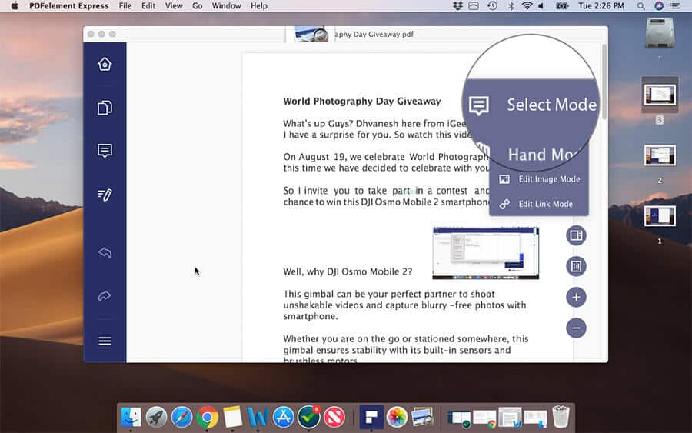Open the PDFelement Express app menu
This screenshot has height=433, width=692.
point(69,5)
